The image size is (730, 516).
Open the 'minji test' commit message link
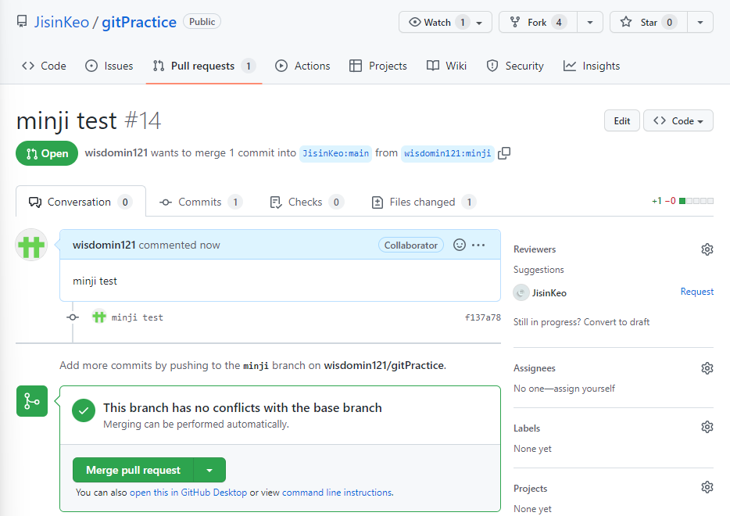[x=138, y=317]
